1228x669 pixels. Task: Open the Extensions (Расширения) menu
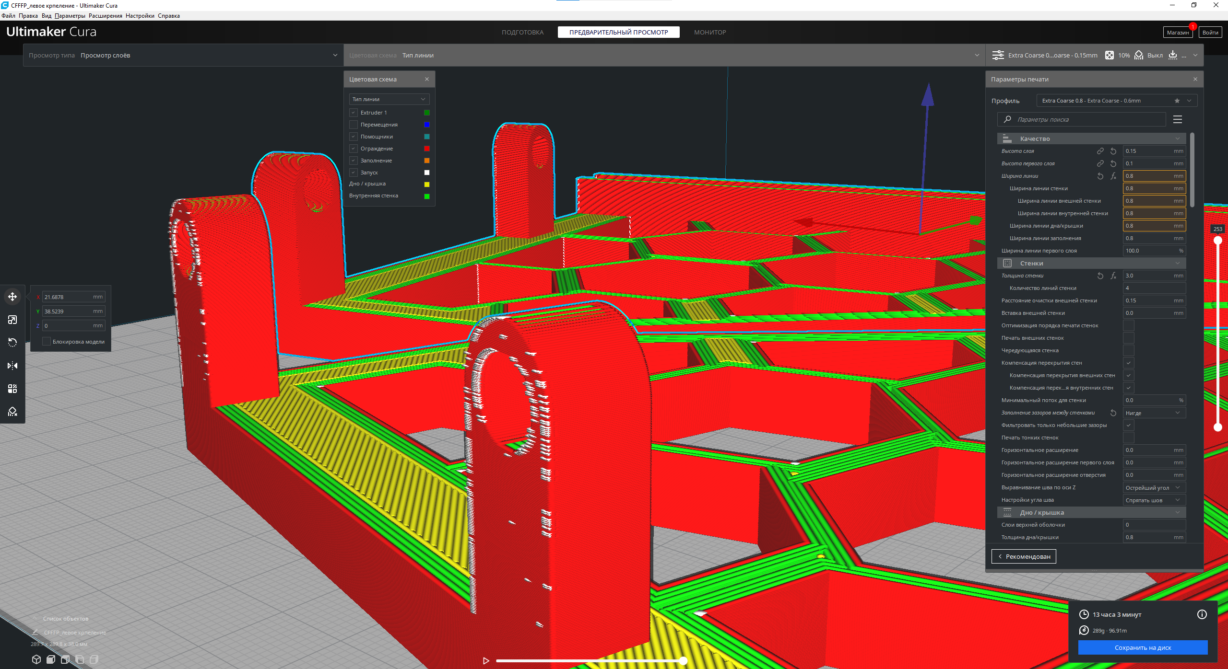click(x=105, y=16)
